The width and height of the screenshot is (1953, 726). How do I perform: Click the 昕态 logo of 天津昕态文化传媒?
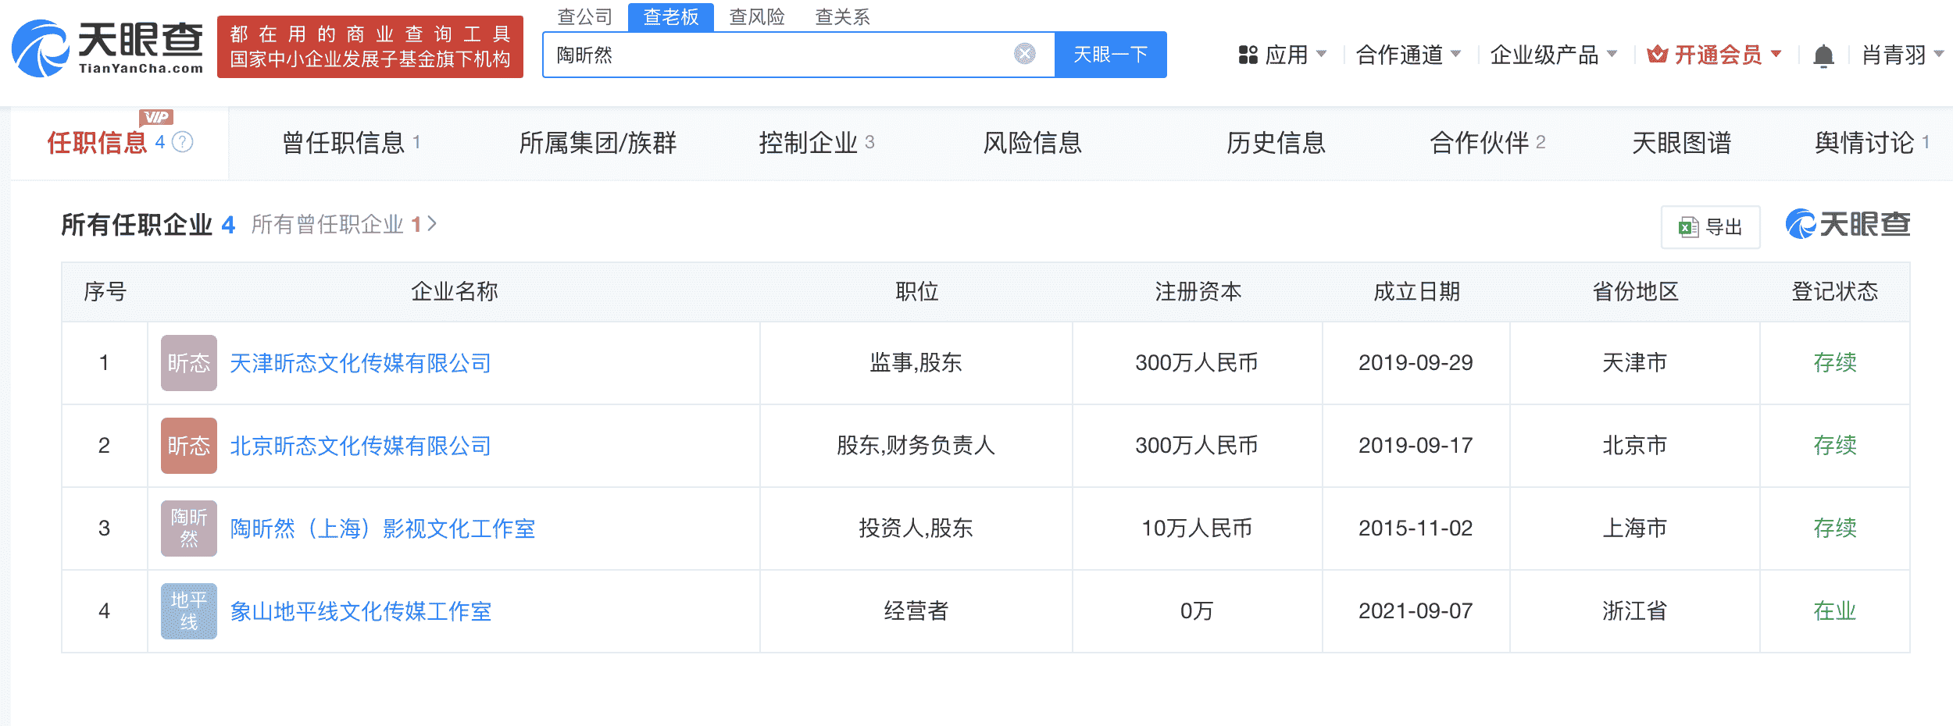(x=188, y=363)
